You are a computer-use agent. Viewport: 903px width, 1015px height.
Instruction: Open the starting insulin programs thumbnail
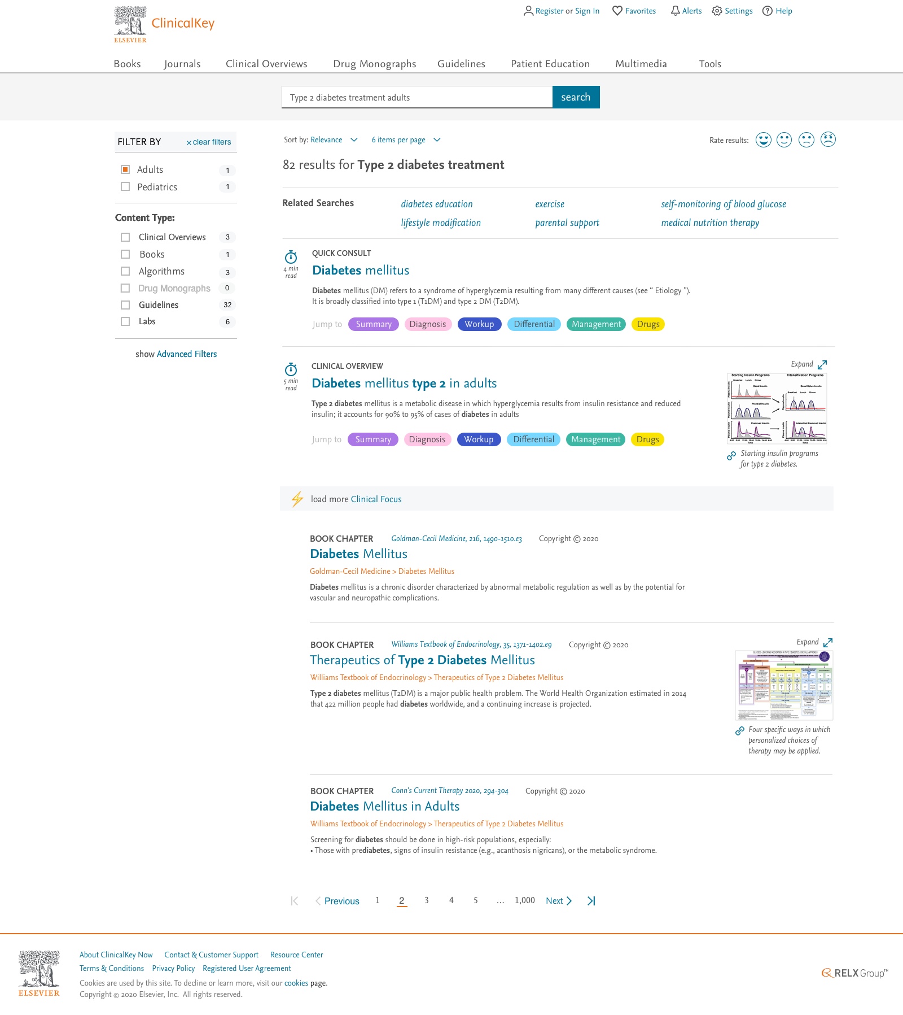pos(777,408)
